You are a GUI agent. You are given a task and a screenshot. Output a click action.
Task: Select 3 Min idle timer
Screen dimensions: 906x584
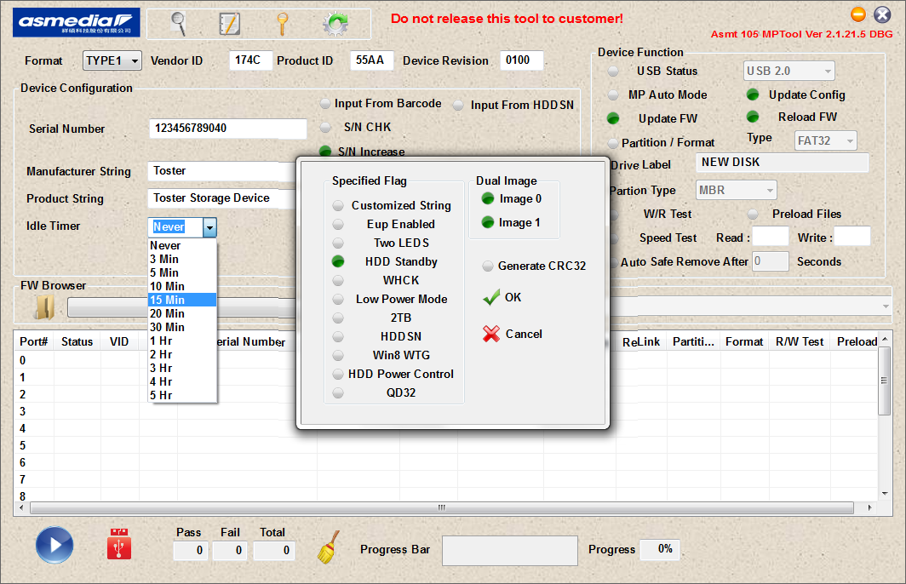pyautogui.click(x=182, y=259)
